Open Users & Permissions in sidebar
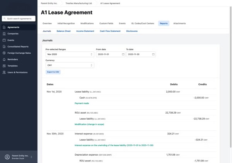 [x=19, y=72]
